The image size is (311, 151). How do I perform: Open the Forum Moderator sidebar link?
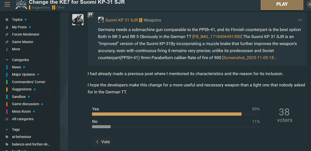pyautogui.click(x=26, y=34)
